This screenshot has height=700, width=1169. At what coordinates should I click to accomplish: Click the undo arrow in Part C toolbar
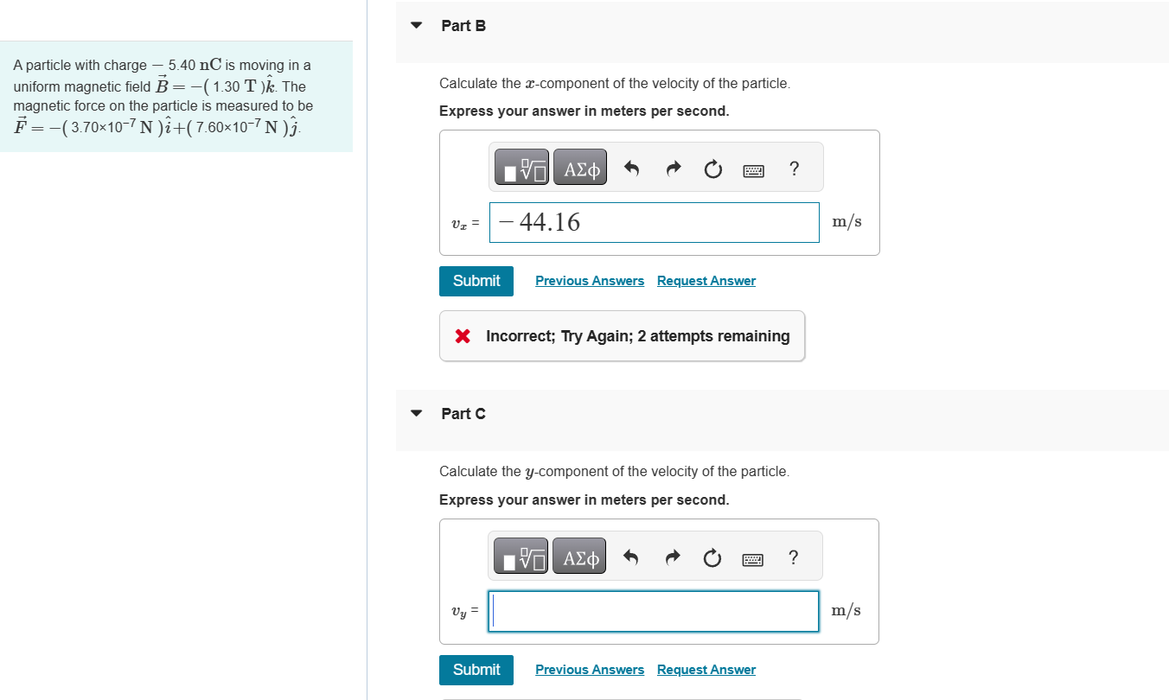pos(630,557)
